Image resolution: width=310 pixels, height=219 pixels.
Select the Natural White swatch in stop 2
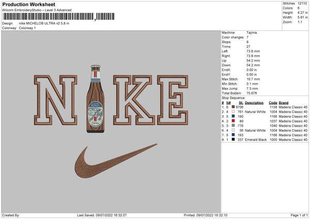coord(233,112)
